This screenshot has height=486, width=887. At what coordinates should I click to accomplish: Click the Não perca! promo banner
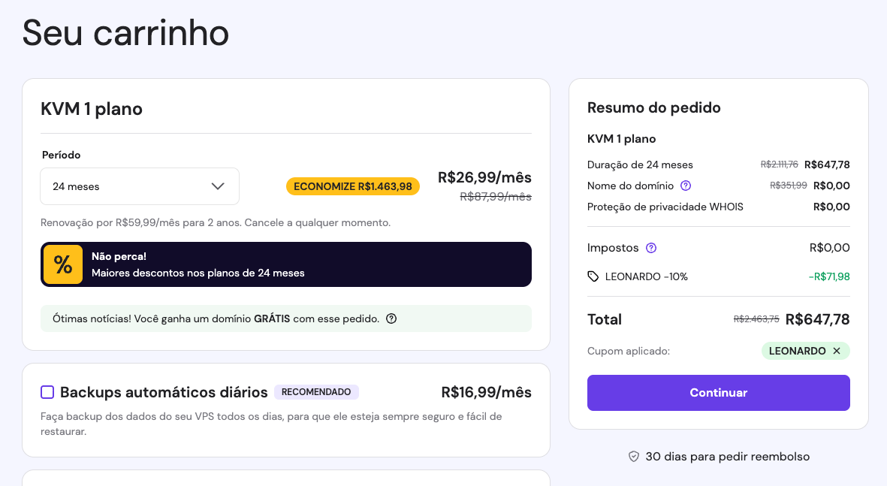click(x=286, y=264)
